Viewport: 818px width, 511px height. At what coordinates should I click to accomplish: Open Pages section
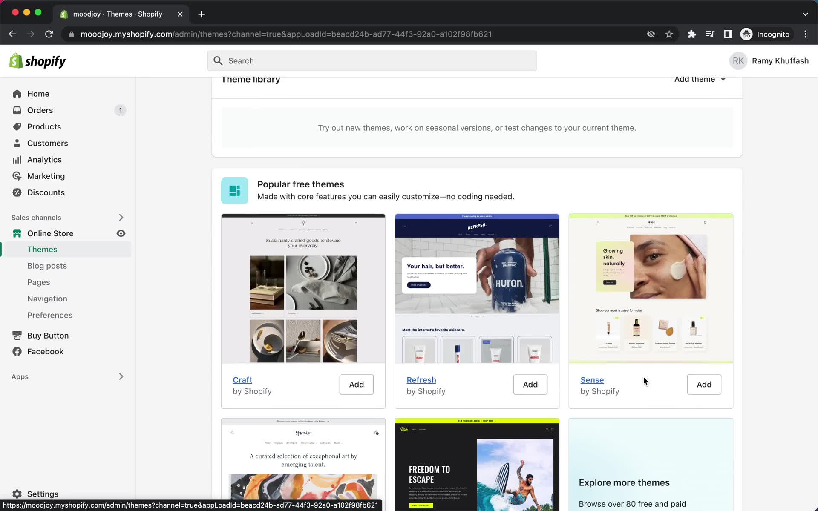(x=38, y=282)
